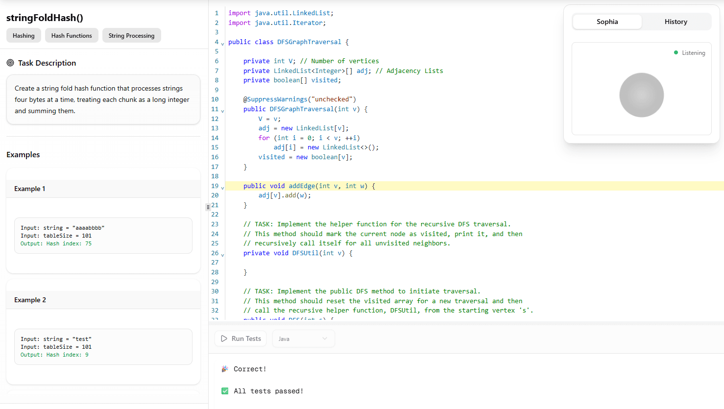Click the green checkmark beside All tests passed
Image resolution: width=724 pixels, height=409 pixels.
(x=225, y=391)
